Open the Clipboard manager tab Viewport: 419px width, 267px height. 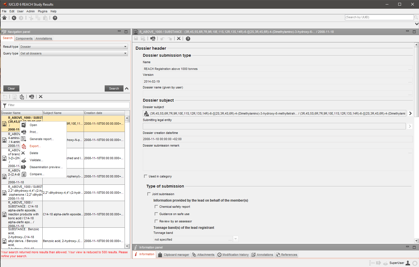(x=173, y=255)
